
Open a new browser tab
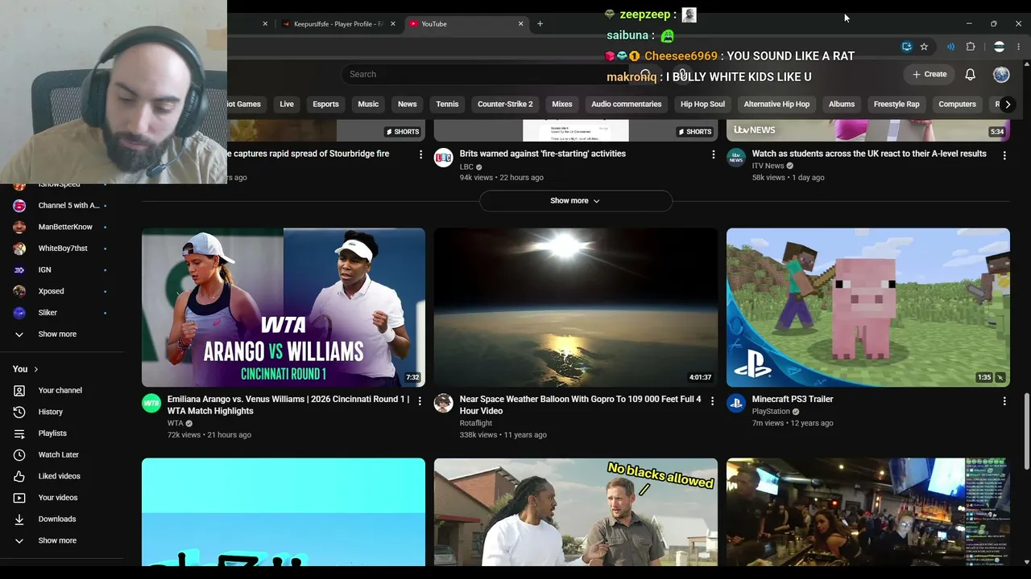pos(540,23)
